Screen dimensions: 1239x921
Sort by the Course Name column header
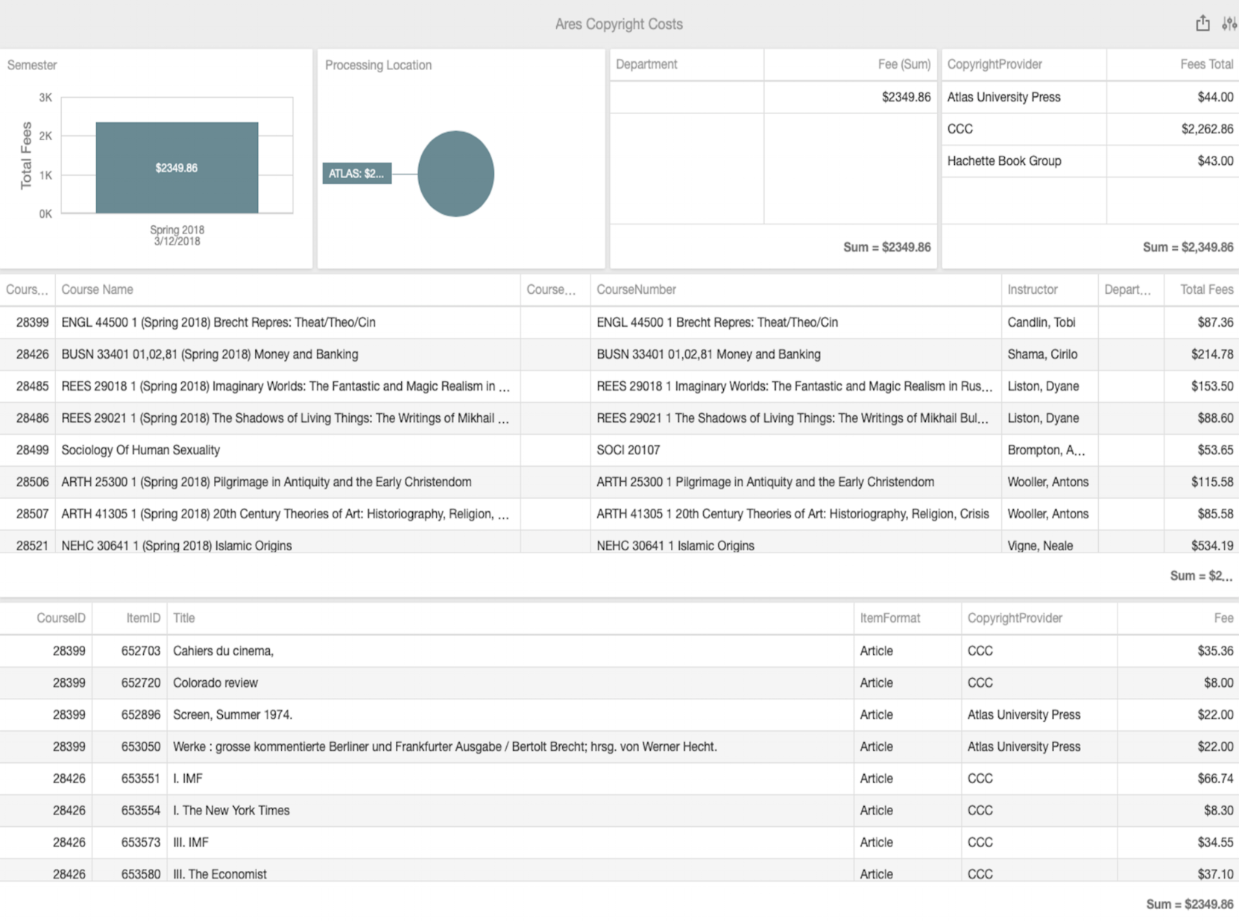pos(97,289)
